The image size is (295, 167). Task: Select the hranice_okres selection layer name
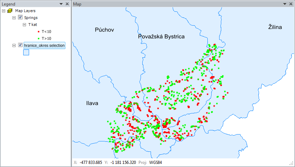[x=44, y=45]
